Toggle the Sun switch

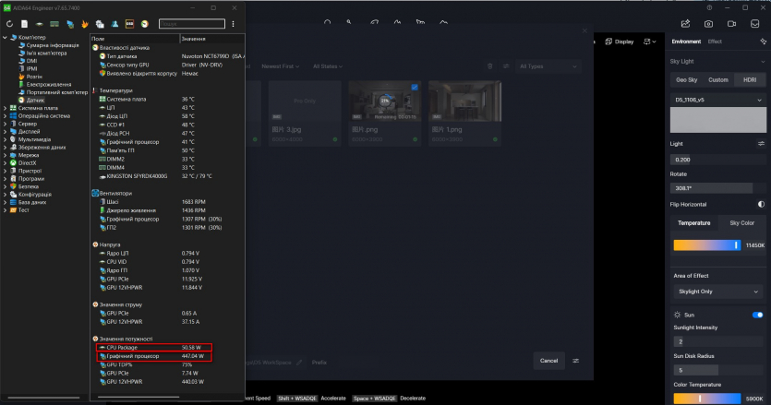pos(758,315)
